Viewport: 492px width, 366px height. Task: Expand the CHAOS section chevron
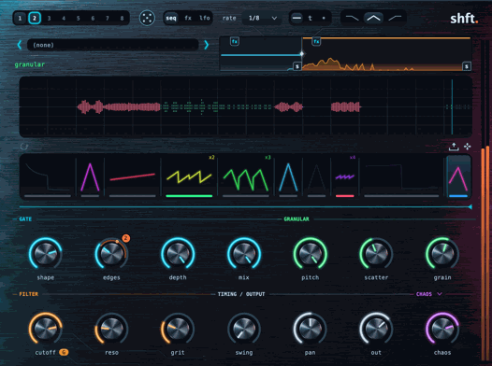pyautogui.click(x=440, y=294)
